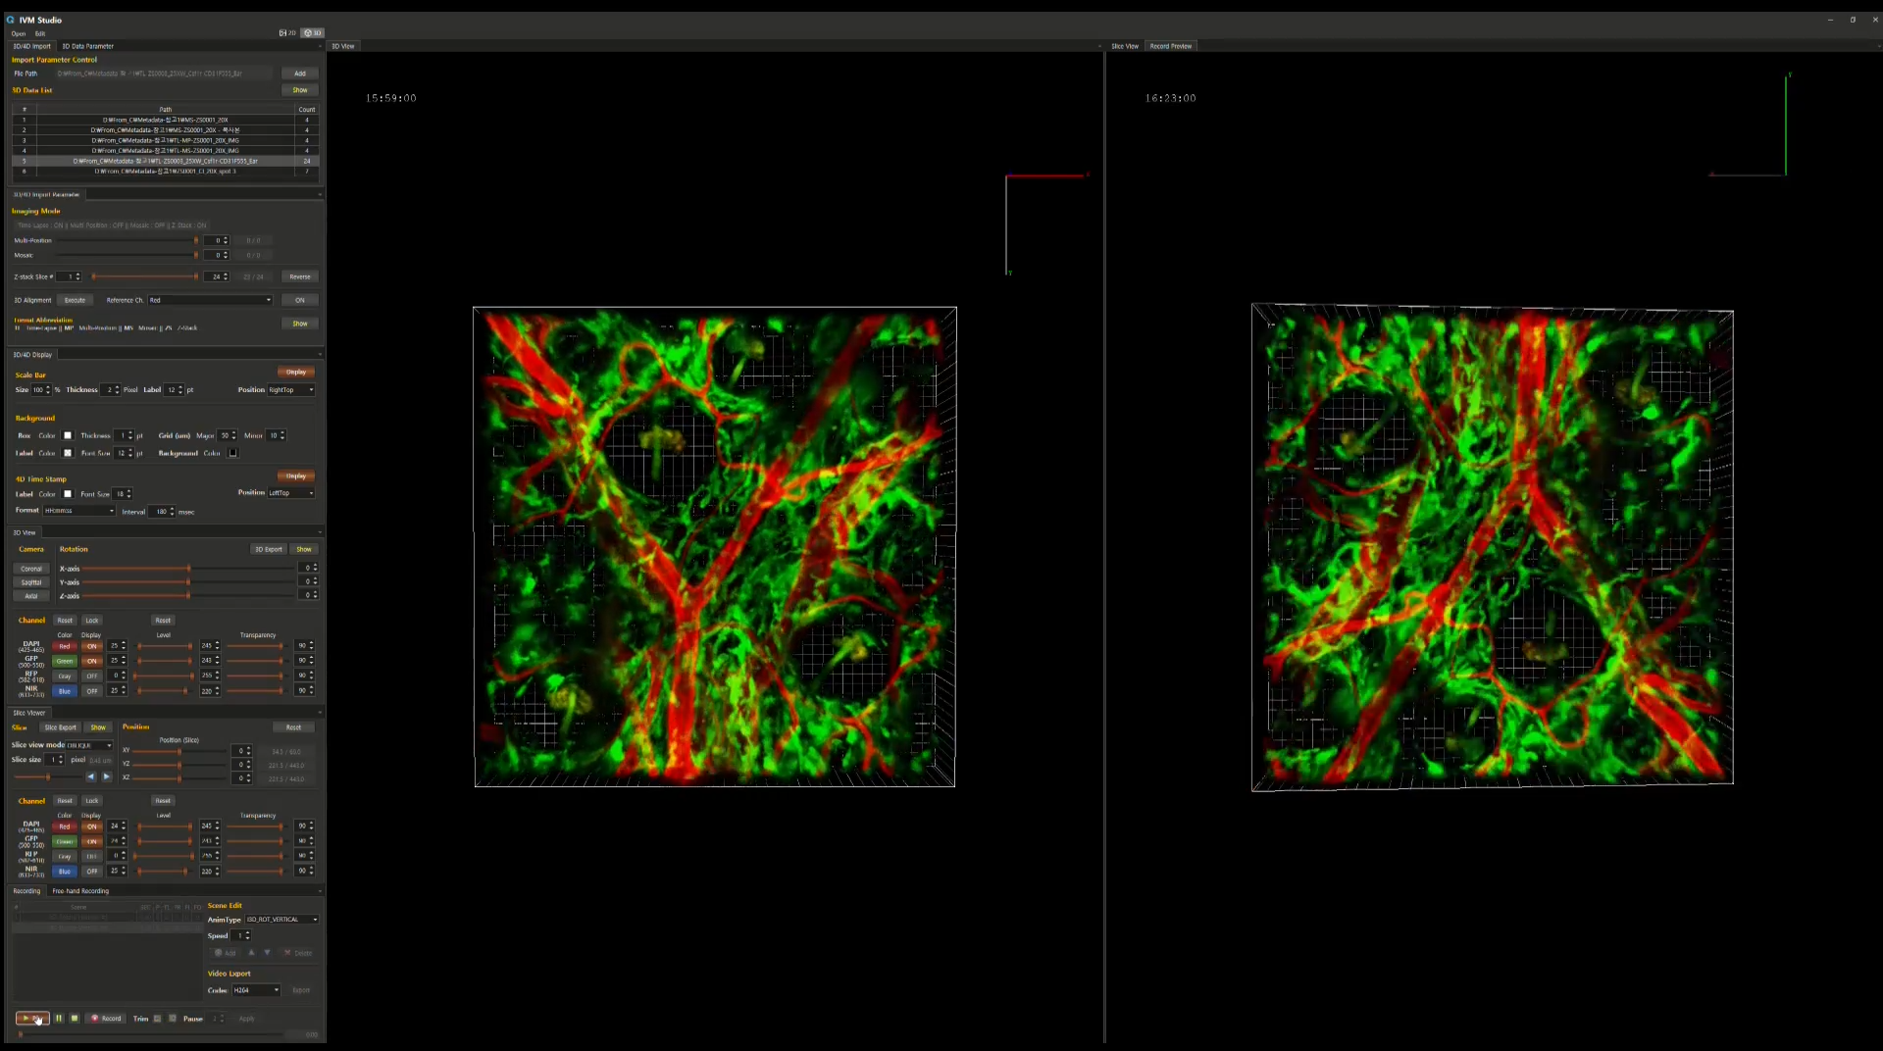Toggle RFP channel display OFF in 3D View
The image size is (1883, 1051).
(x=91, y=676)
